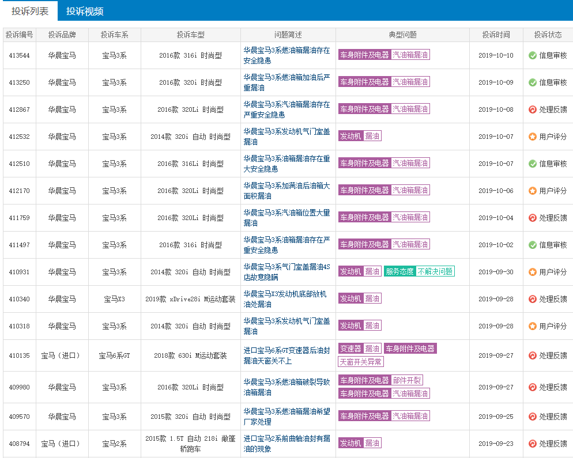This screenshot has height=458, width=573.
Task: Click green check icon for complaint 413544
Action: 533,55
